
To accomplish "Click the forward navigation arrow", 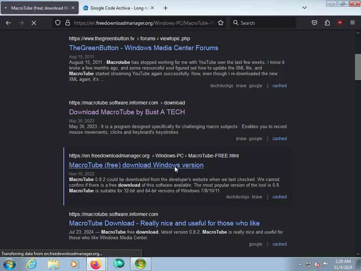I will (21, 23).
